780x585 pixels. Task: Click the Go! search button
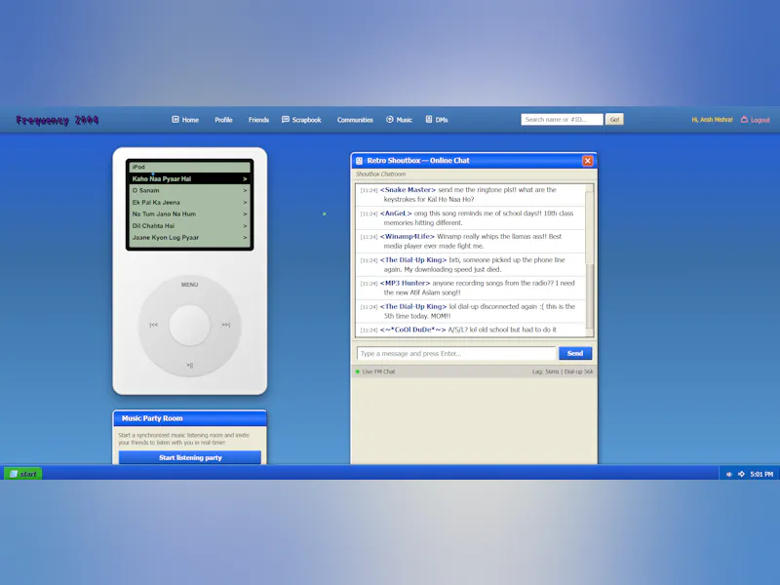pyautogui.click(x=614, y=119)
